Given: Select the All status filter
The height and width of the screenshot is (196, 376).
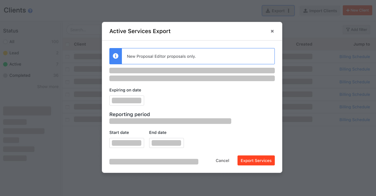Looking at the screenshot, I should click(12, 42).
